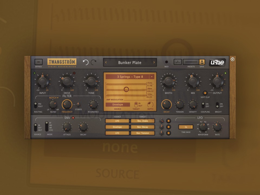The image size is (260, 195).
Task: Open the Notch filter type dropdown
Action: [54, 98]
